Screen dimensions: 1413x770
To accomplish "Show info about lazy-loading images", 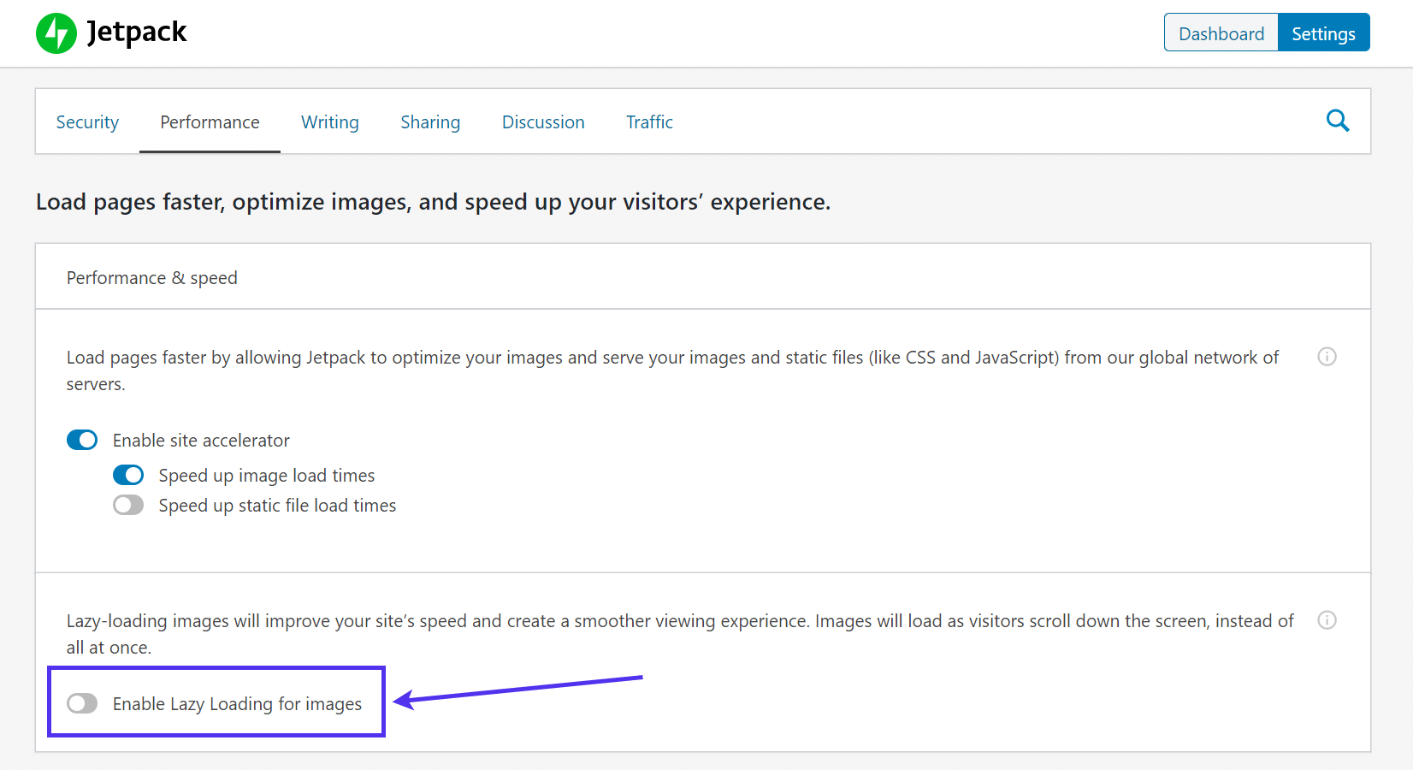I will coord(1327,620).
